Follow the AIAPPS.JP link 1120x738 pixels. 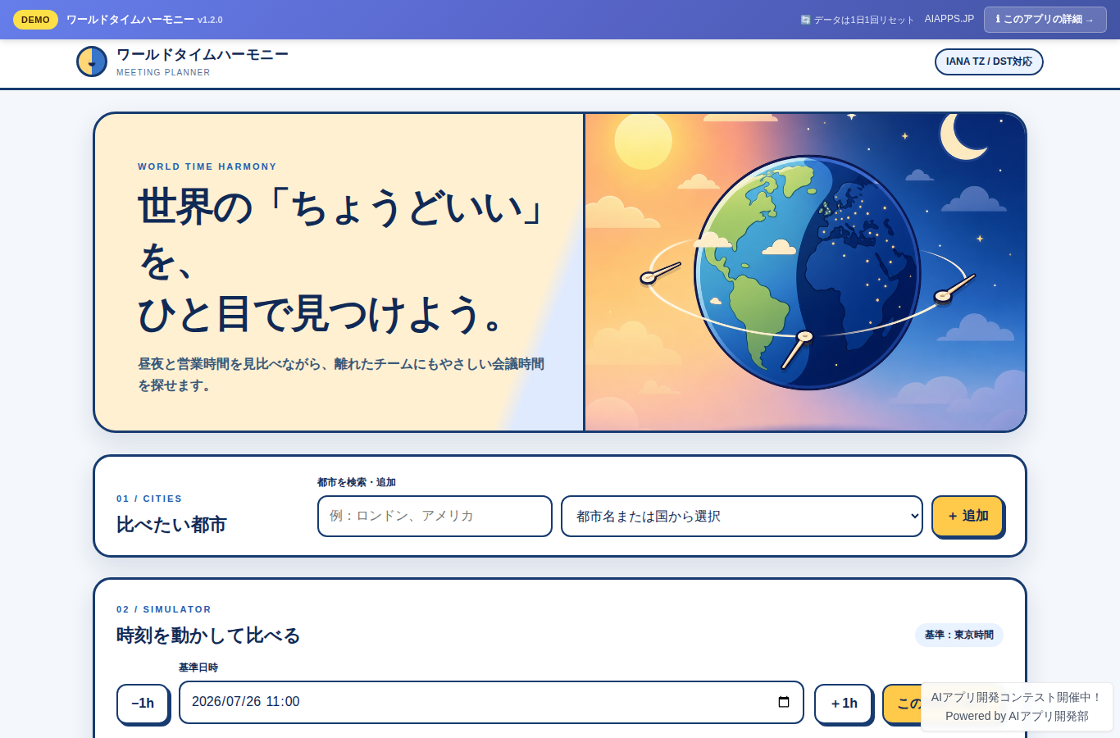pos(949,19)
